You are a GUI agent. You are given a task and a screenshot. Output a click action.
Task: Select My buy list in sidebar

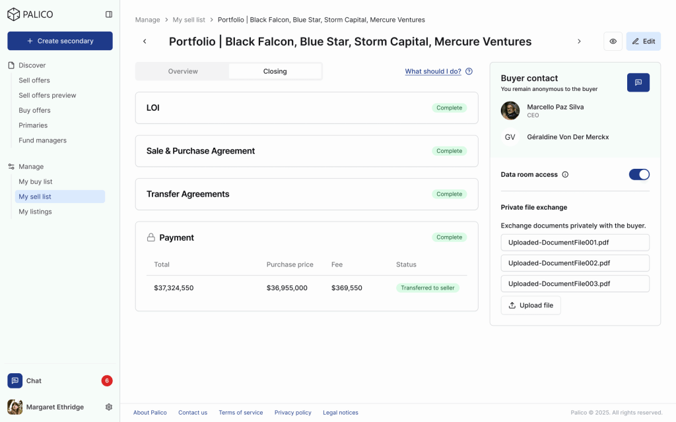click(x=36, y=181)
